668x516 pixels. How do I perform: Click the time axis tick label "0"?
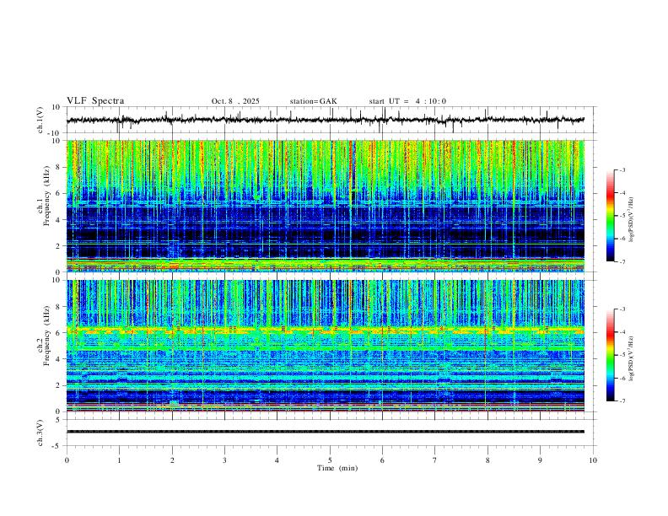tap(67, 460)
